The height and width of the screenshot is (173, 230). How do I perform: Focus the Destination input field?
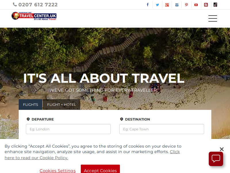click(x=162, y=129)
